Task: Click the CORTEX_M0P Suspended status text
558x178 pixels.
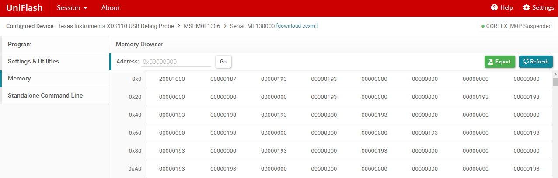Action: (519, 26)
